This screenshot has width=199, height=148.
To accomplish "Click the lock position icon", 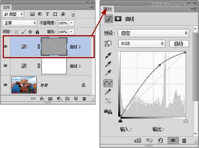I will 30,32.
